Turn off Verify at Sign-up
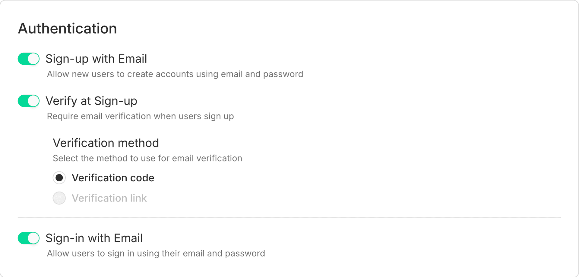The image size is (579, 277). (x=28, y=101)
